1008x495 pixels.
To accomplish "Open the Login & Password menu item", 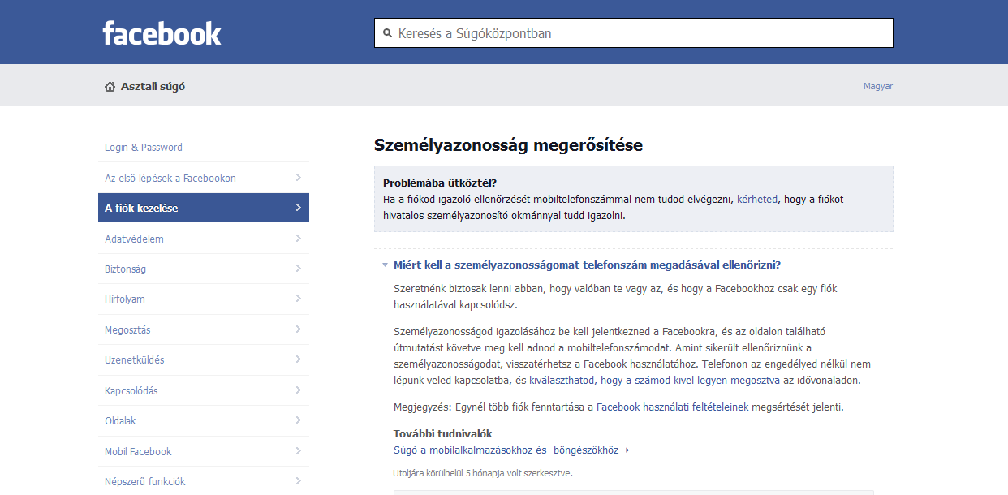I will (144, 148).
